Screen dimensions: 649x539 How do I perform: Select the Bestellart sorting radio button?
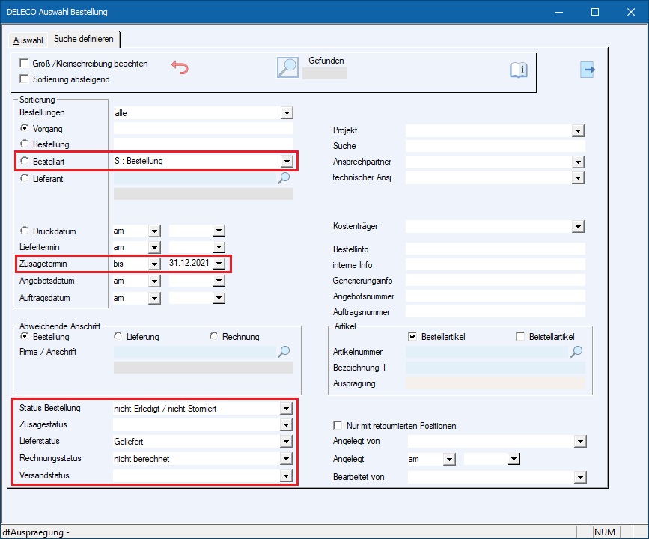(25, 161)
